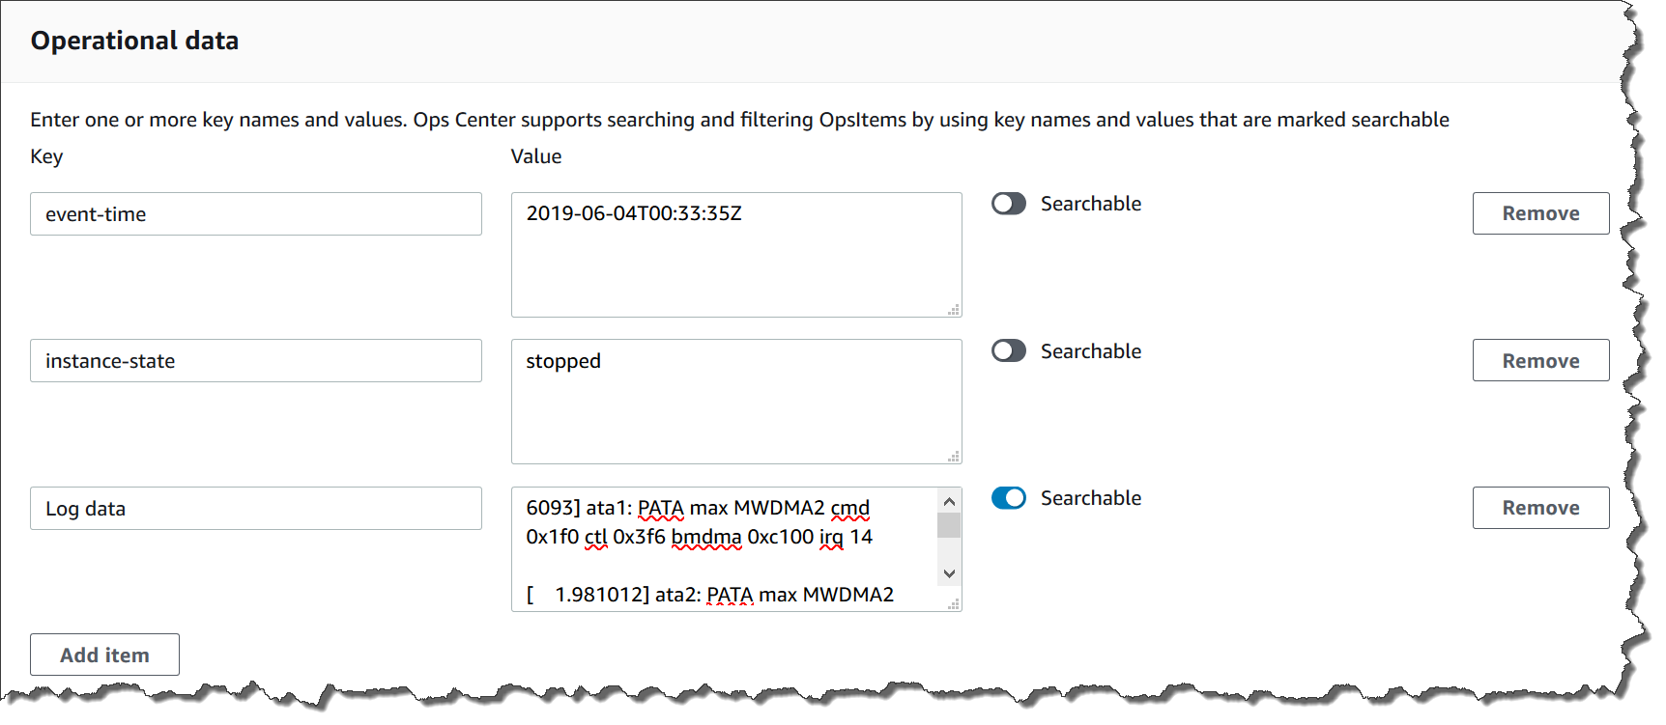
Task: Enable the Searchable toggle for instance-state
Action: pyautogui.click(x=1008, y=351)
